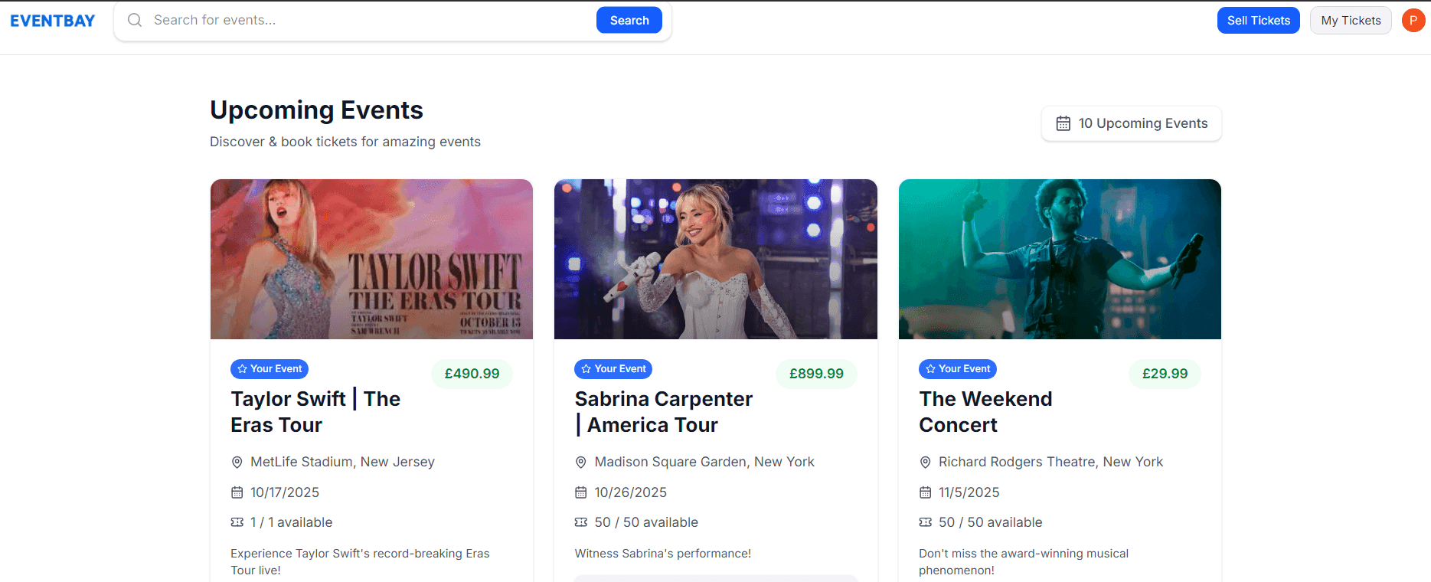Open the Taylor Swift Eras Tour poster image

click(x=371, y=259)
